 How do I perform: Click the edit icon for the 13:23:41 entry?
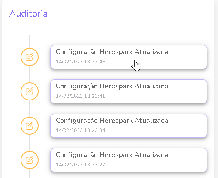[30, 91]
